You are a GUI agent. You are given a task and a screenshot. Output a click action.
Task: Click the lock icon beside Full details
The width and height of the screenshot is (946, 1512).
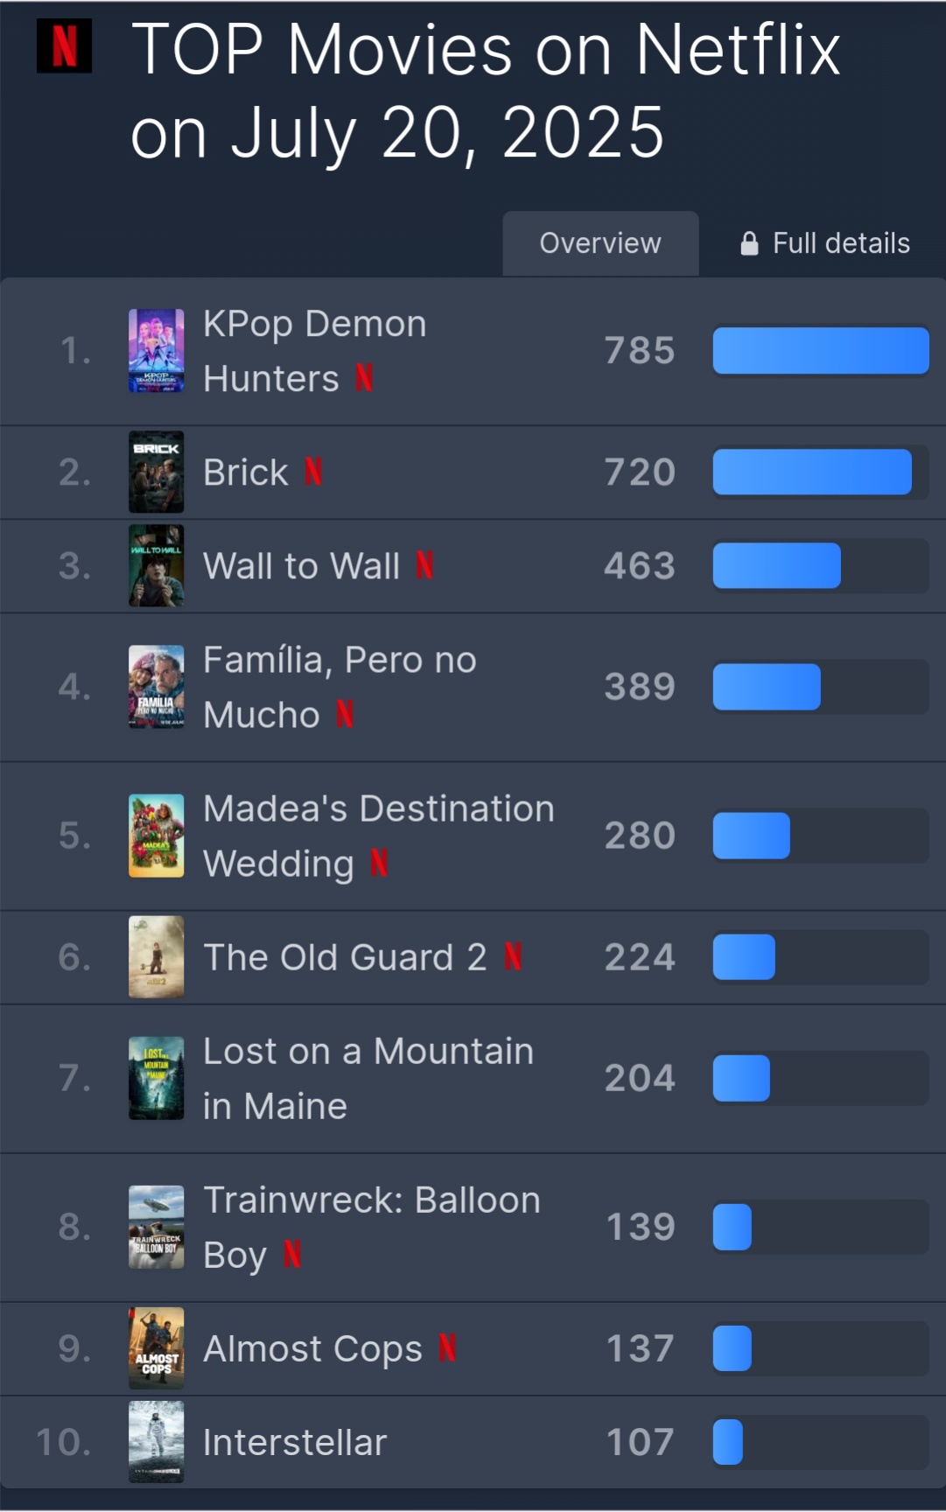point(749,243)
